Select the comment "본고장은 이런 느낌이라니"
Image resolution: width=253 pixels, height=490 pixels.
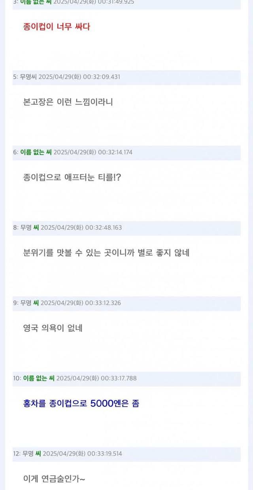tap(68, 102)
